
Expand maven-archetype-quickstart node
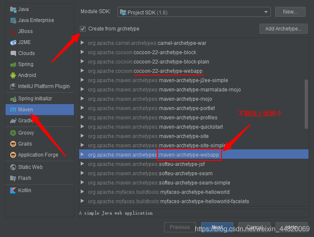82,127
